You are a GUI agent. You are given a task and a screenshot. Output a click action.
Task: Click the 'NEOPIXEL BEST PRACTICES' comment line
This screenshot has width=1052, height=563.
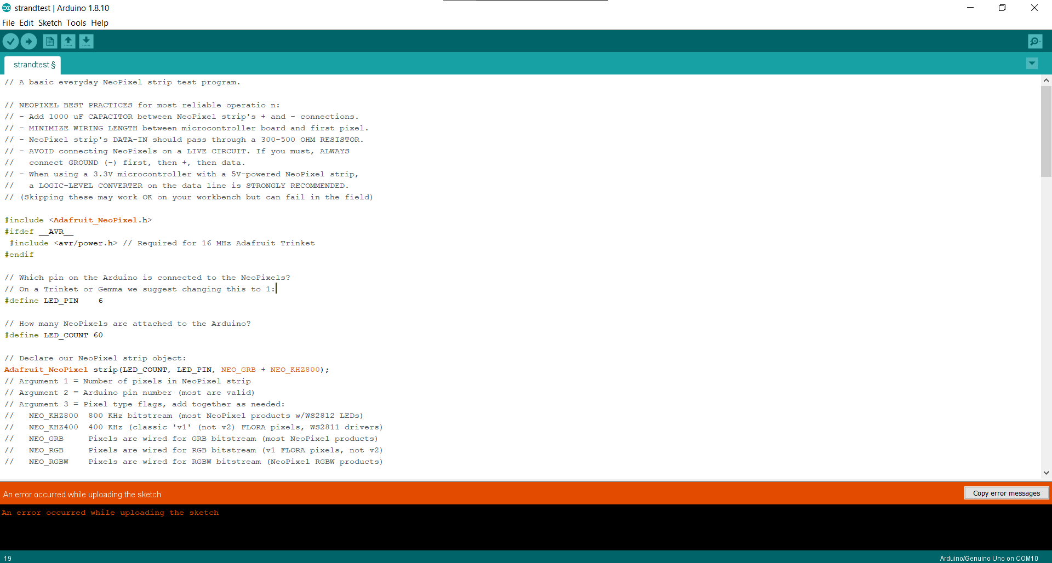142,105
